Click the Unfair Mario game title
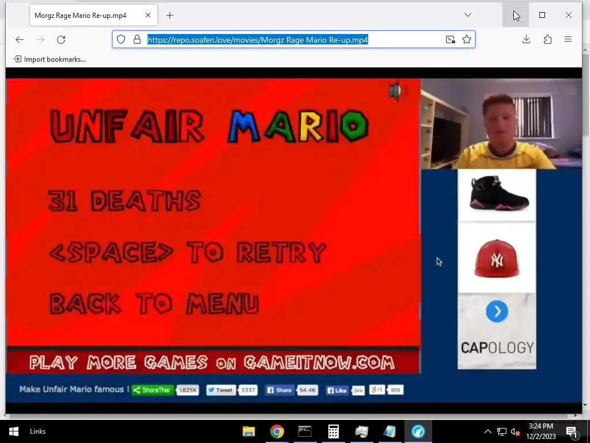 pyautogui.click(x=209, y=126)
